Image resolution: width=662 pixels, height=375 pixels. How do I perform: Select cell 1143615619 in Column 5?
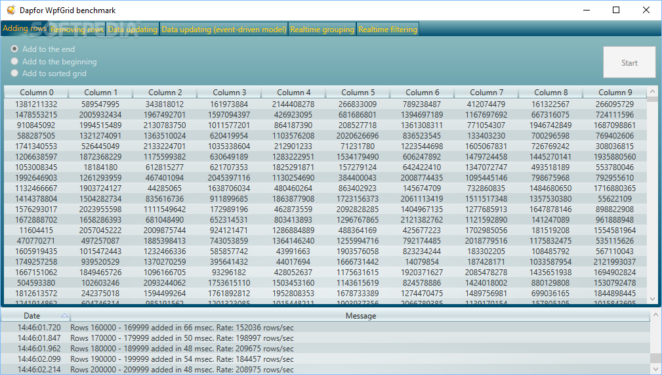[358, 283]
